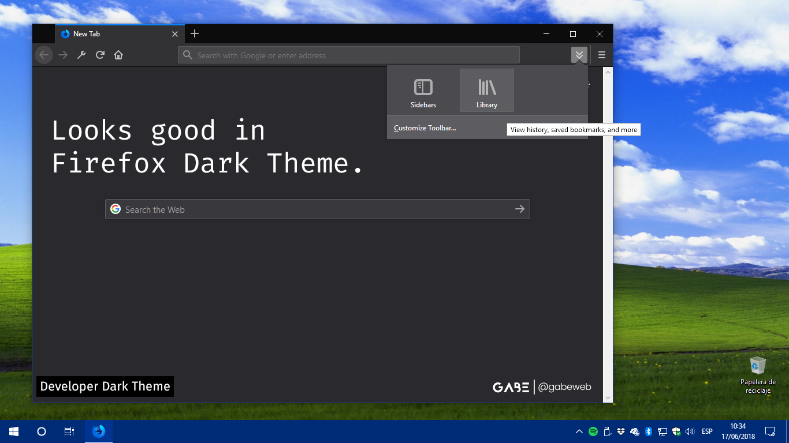Click safely remove hardware USB icon

(607, 431)
